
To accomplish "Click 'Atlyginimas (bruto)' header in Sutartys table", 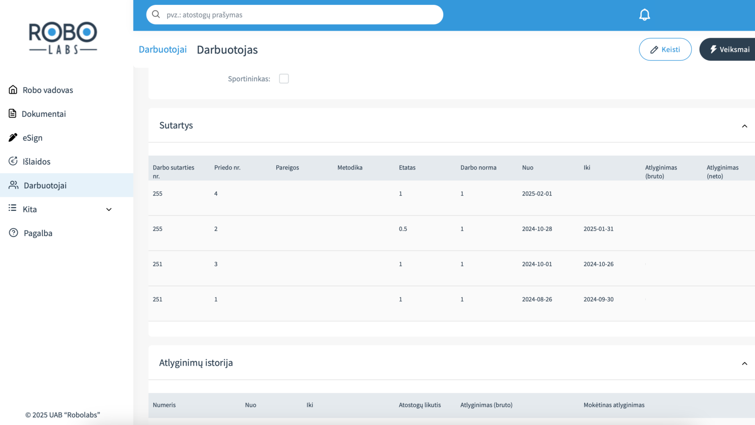I will coord(661,172).
